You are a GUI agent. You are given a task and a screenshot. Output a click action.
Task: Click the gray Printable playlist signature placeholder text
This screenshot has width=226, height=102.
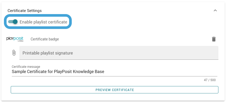click(x=48, y=53)
